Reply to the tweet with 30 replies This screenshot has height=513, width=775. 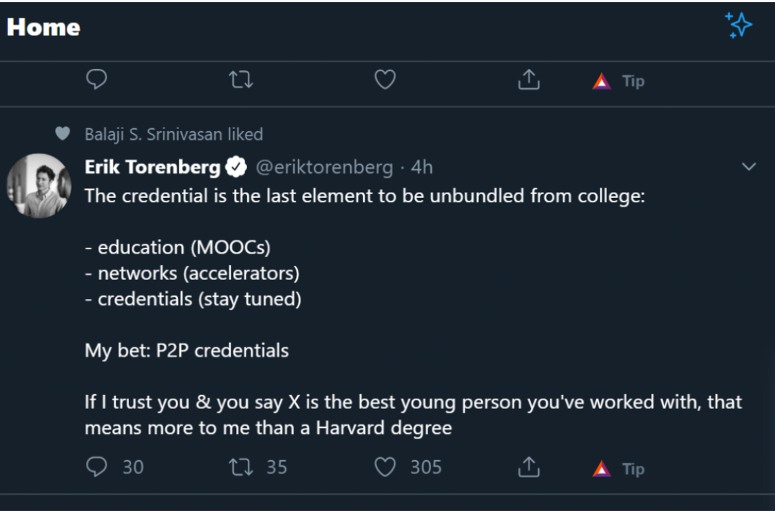[x=97, y=467]
